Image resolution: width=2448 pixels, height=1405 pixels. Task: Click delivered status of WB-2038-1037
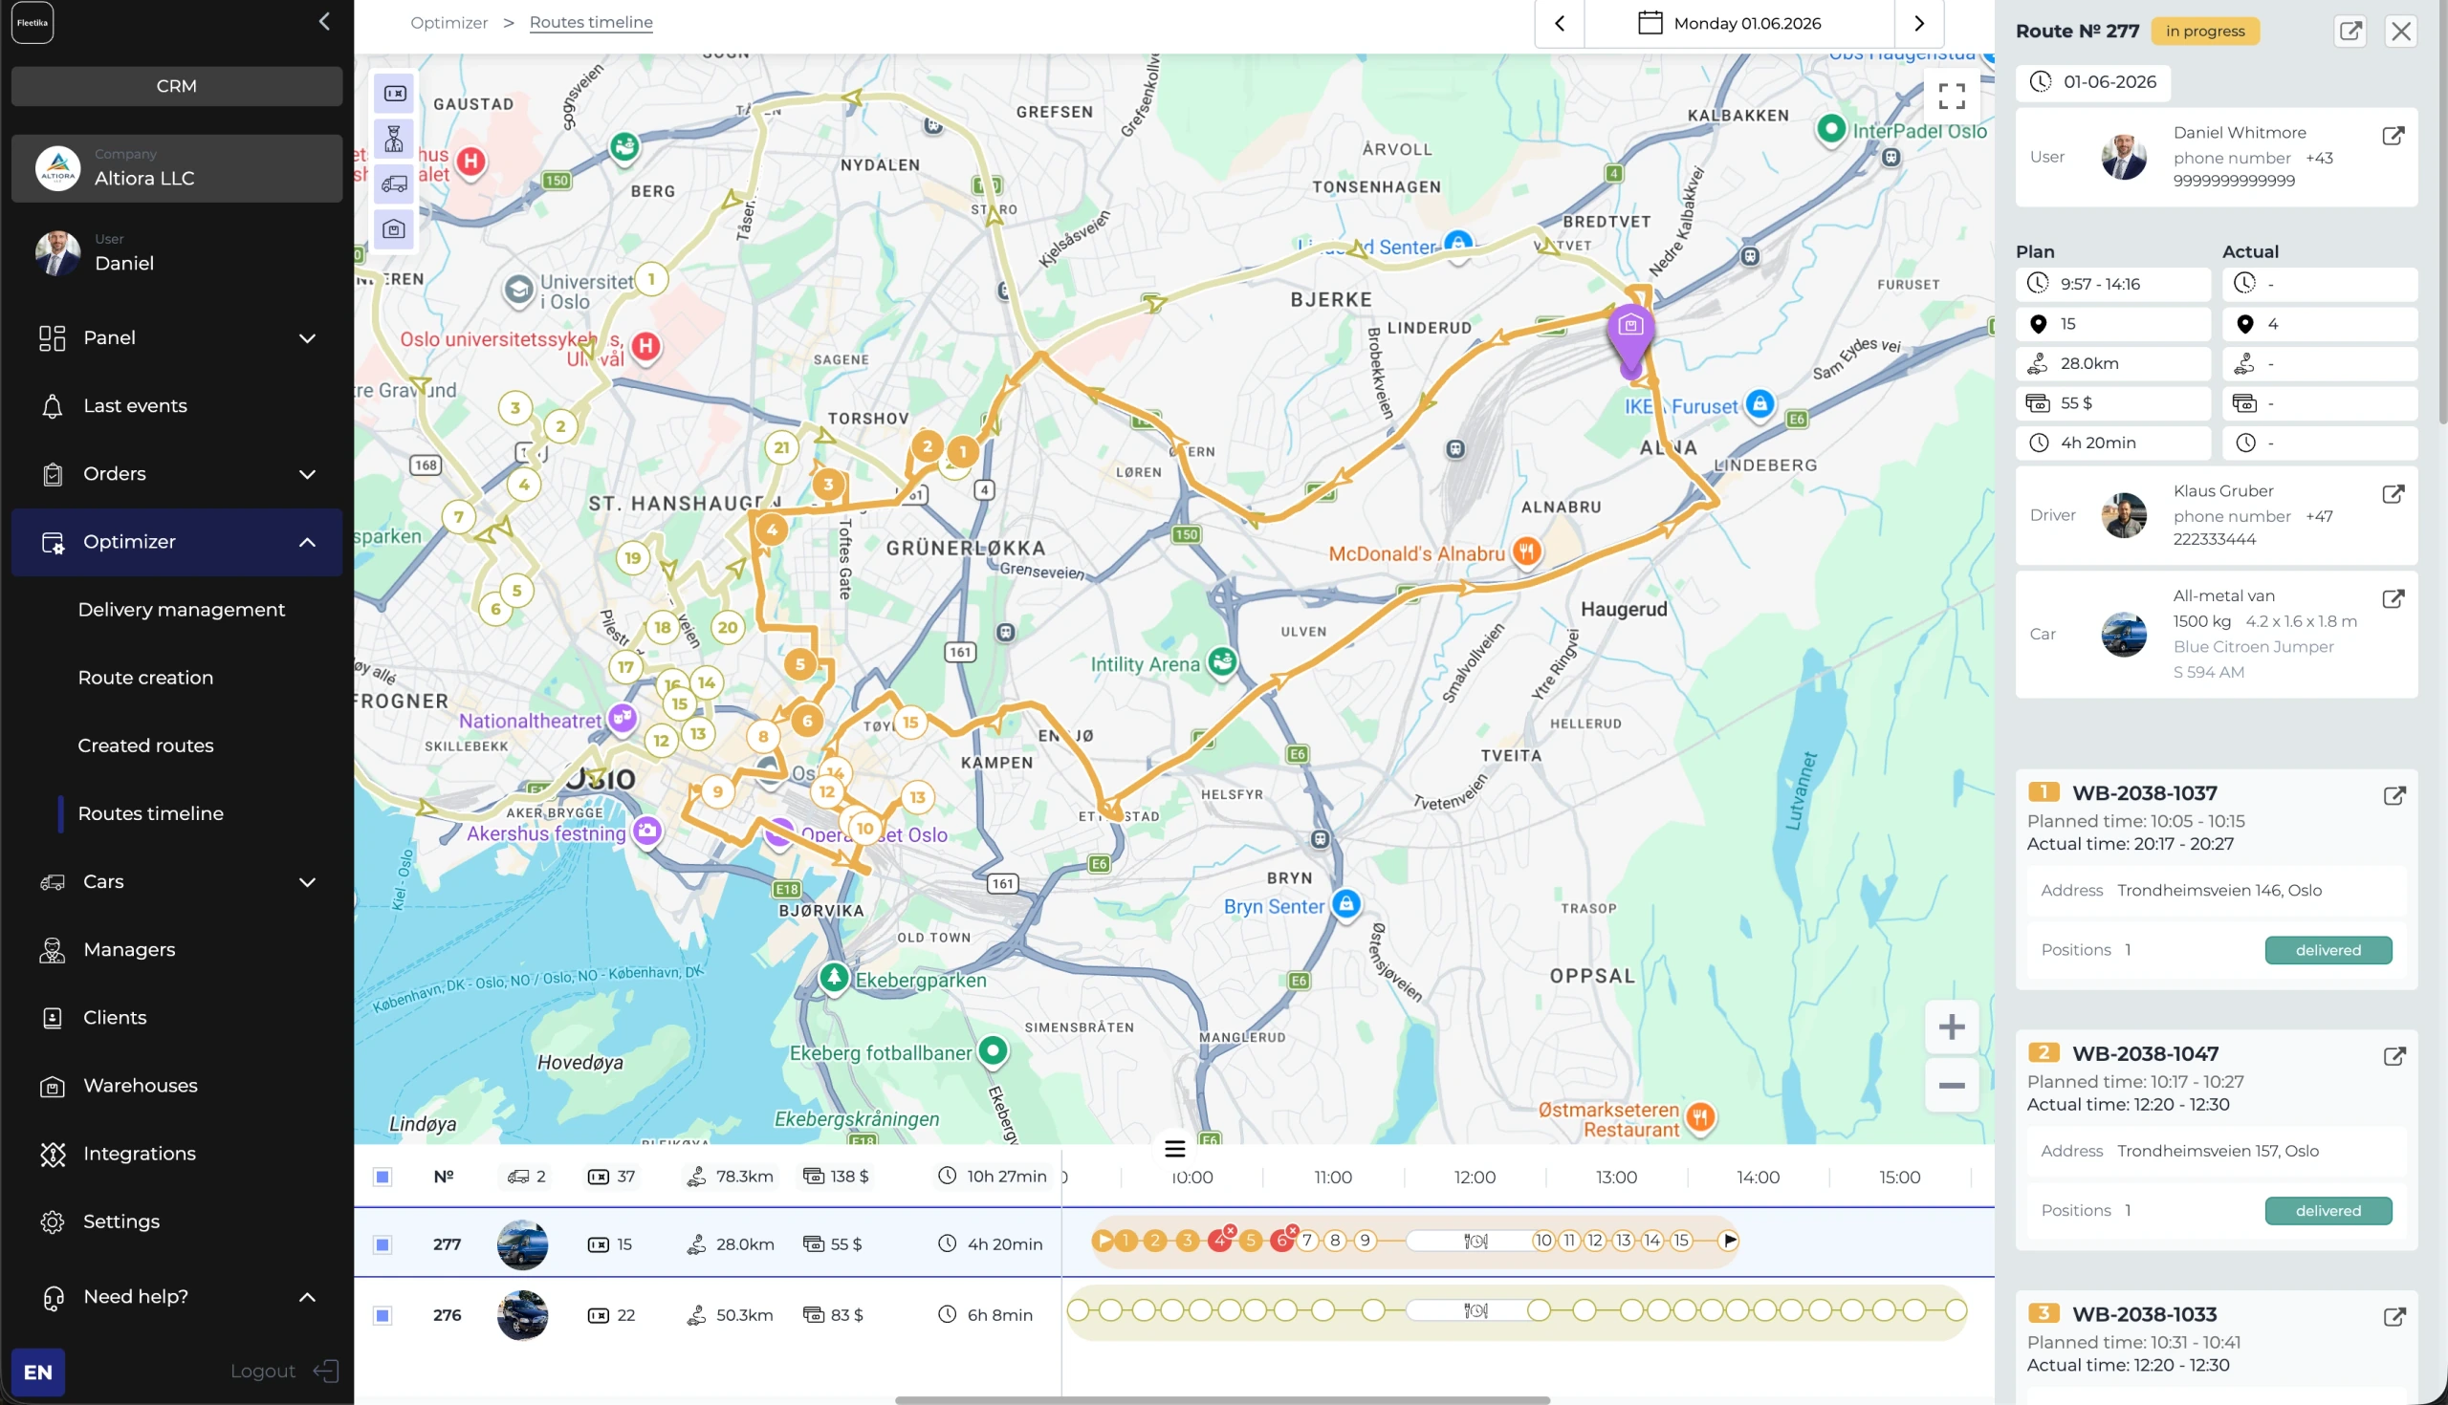pyautogui.click(x=2328, y=950)
